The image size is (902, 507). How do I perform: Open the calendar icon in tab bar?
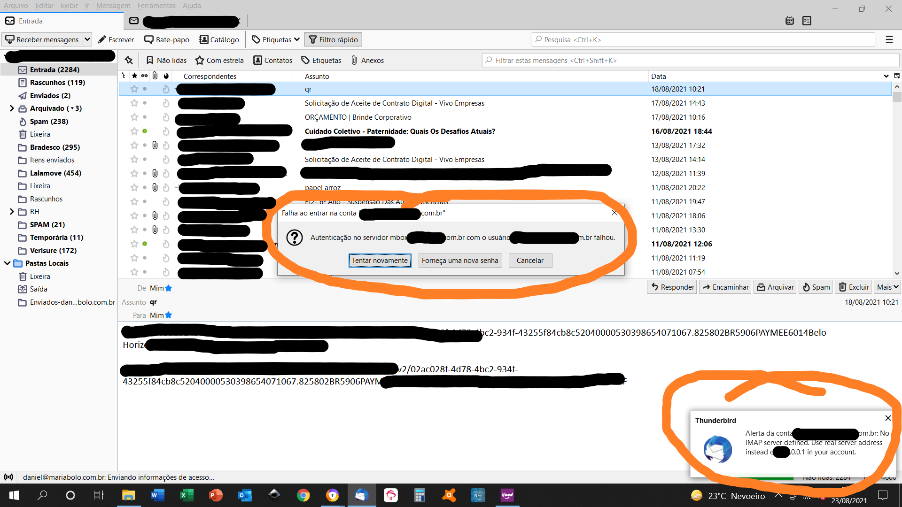(790, 21)
